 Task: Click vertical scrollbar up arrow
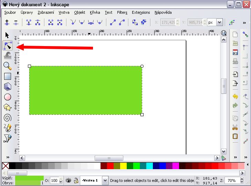(224, 40)
